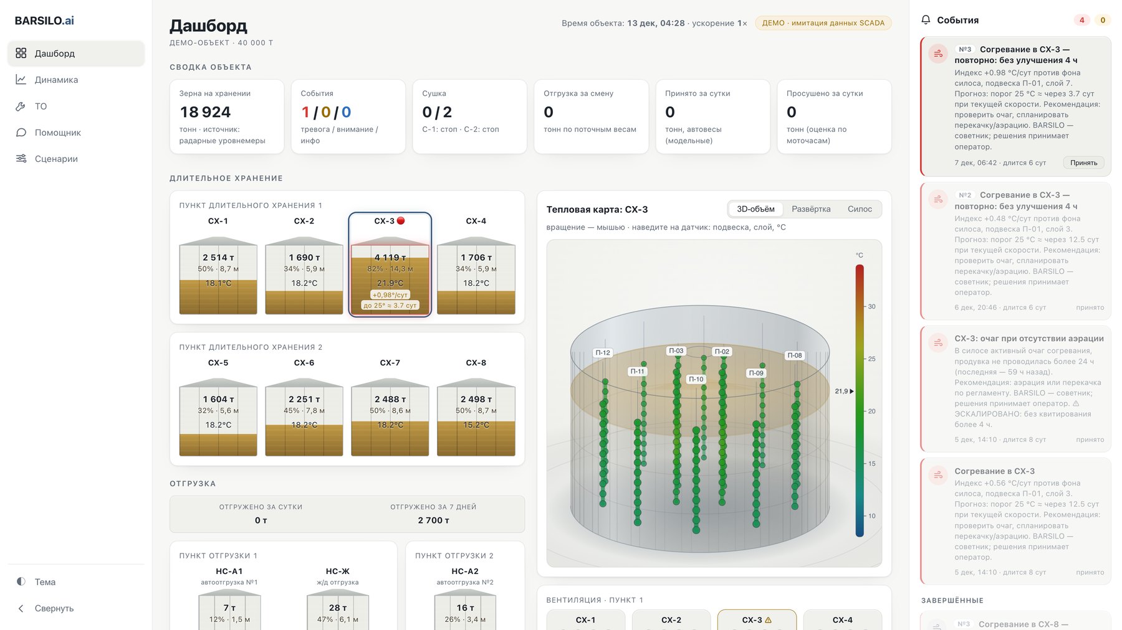Click the wind icon on event №2
Image resolution: width=1122 pixels, height=630 pixels.
[x=938, y=199]
